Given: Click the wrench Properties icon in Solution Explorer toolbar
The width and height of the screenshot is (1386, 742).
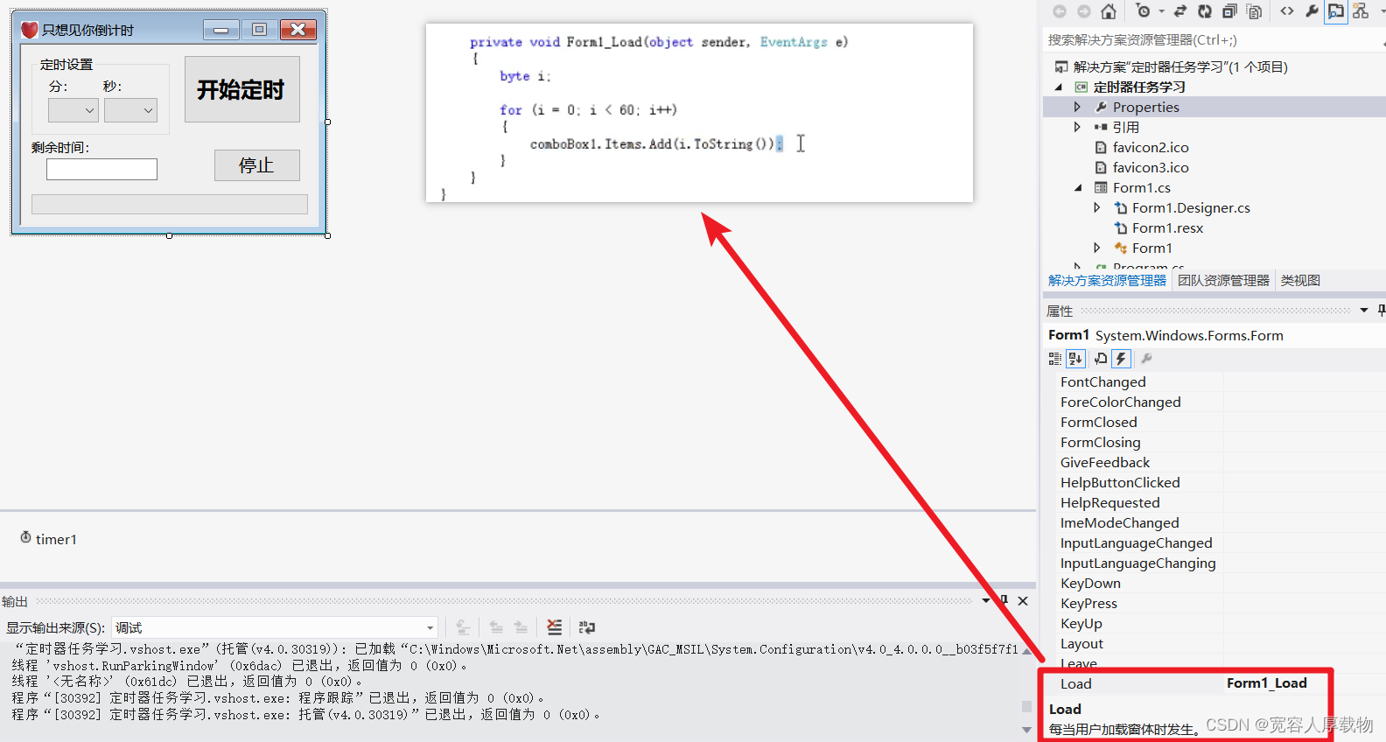Looking at the screenshot, I should tap(1312, 11).
